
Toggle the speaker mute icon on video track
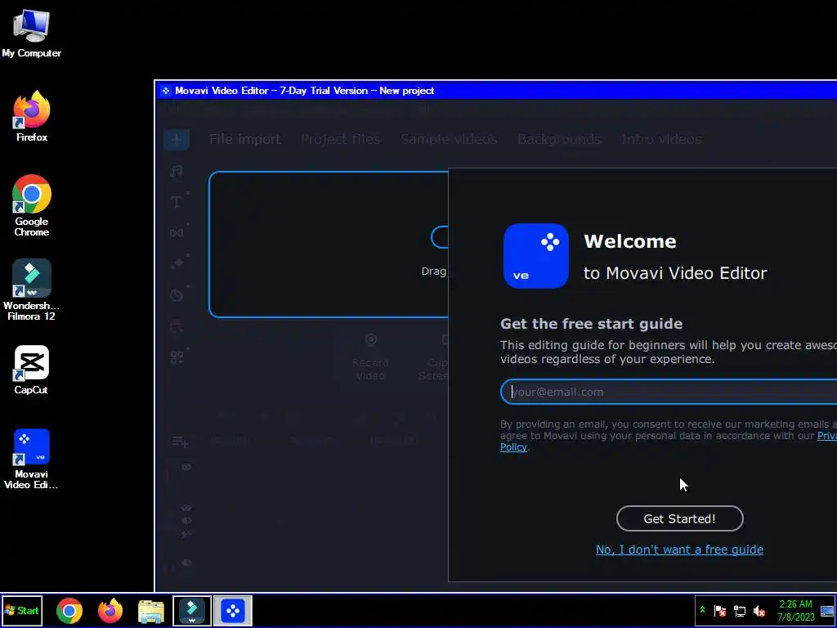[x=186, y=521]
